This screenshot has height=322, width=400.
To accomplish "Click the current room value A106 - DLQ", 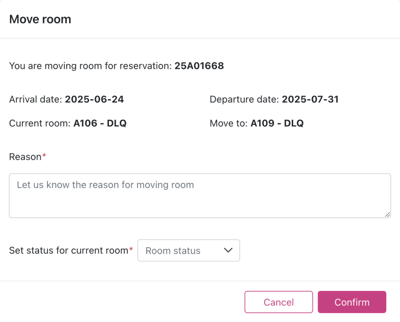I will 100,124.
